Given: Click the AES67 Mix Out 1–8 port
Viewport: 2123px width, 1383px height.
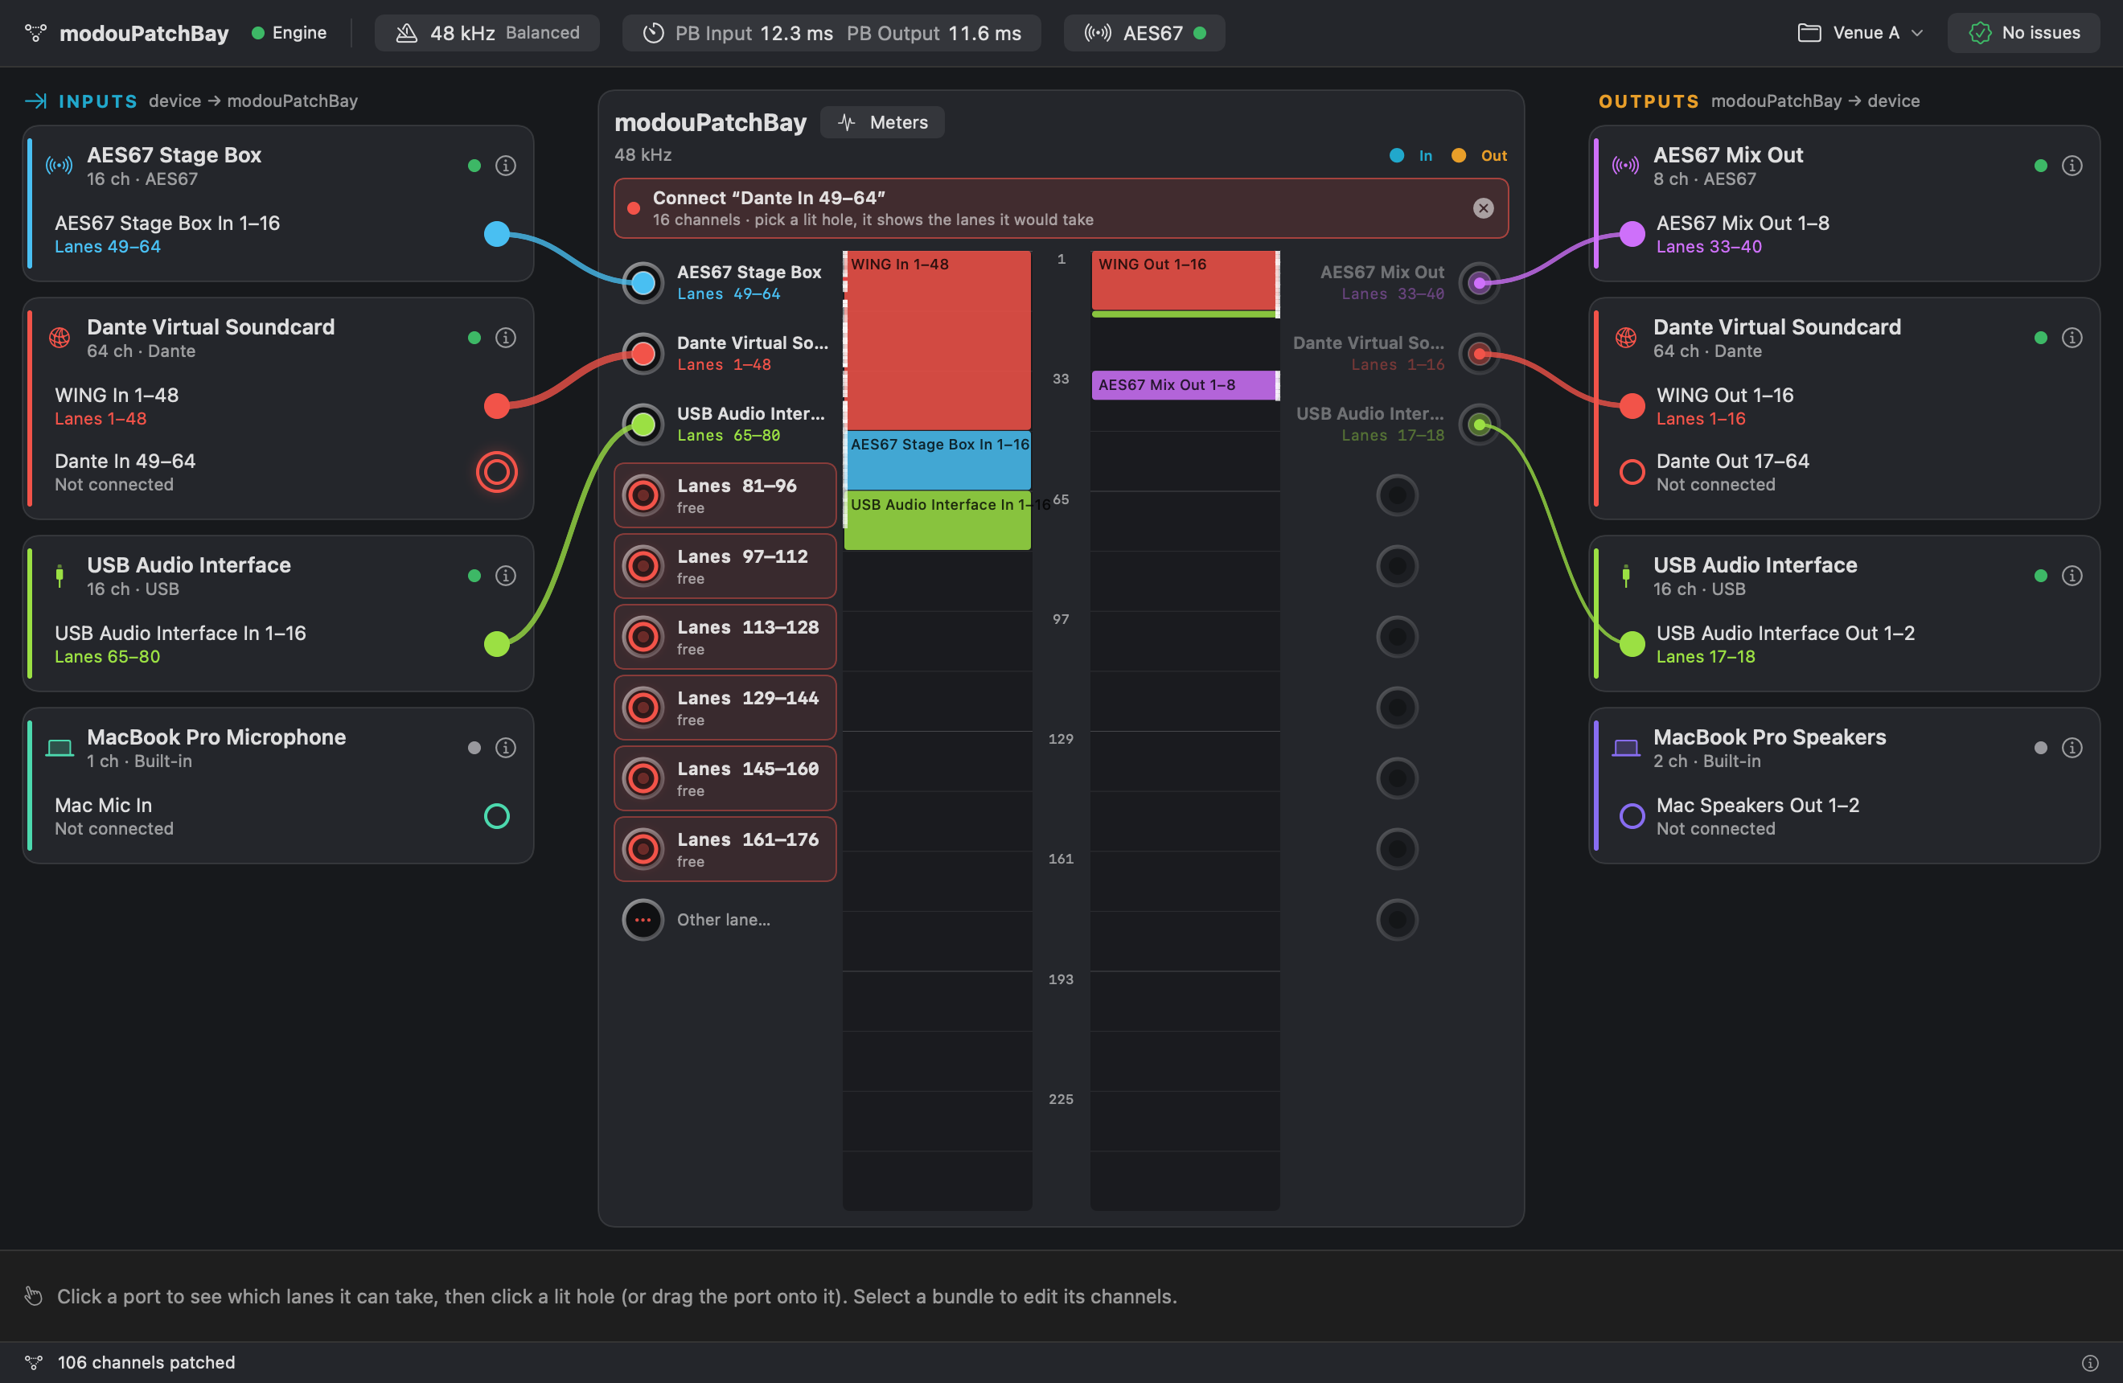Looking at the screenshot, I should [1632, 234].
